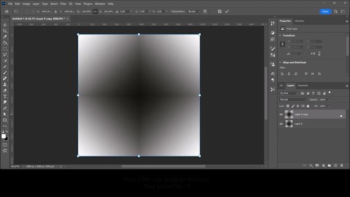The image size is (350, 197).
Task: Open the Search magnifier icon at top right
Action: (x=336, y=11)
